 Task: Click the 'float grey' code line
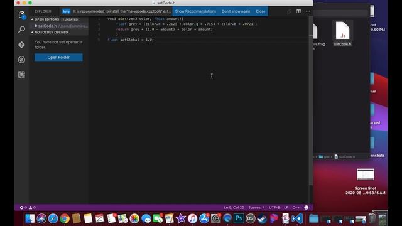pos(187,24)
